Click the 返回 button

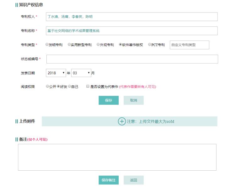133,180
